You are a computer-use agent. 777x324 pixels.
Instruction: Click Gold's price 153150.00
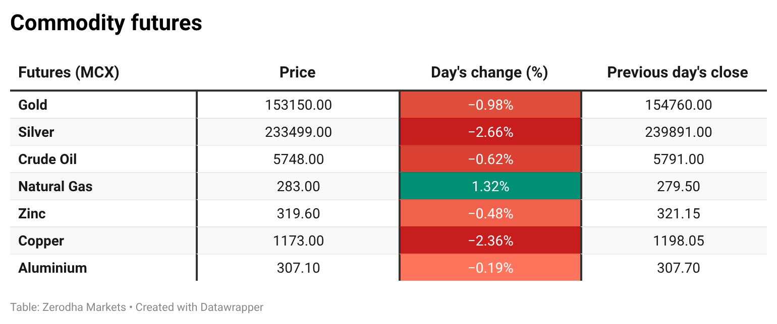tap(298, 105)
